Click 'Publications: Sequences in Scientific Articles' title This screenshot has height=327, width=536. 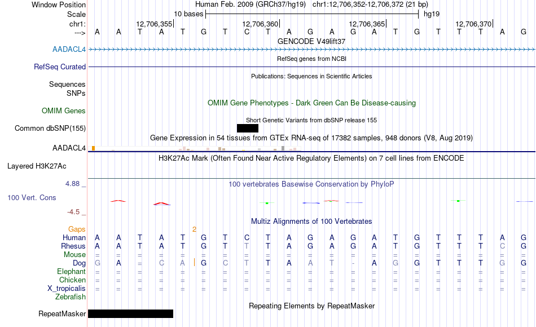point(311,76)
